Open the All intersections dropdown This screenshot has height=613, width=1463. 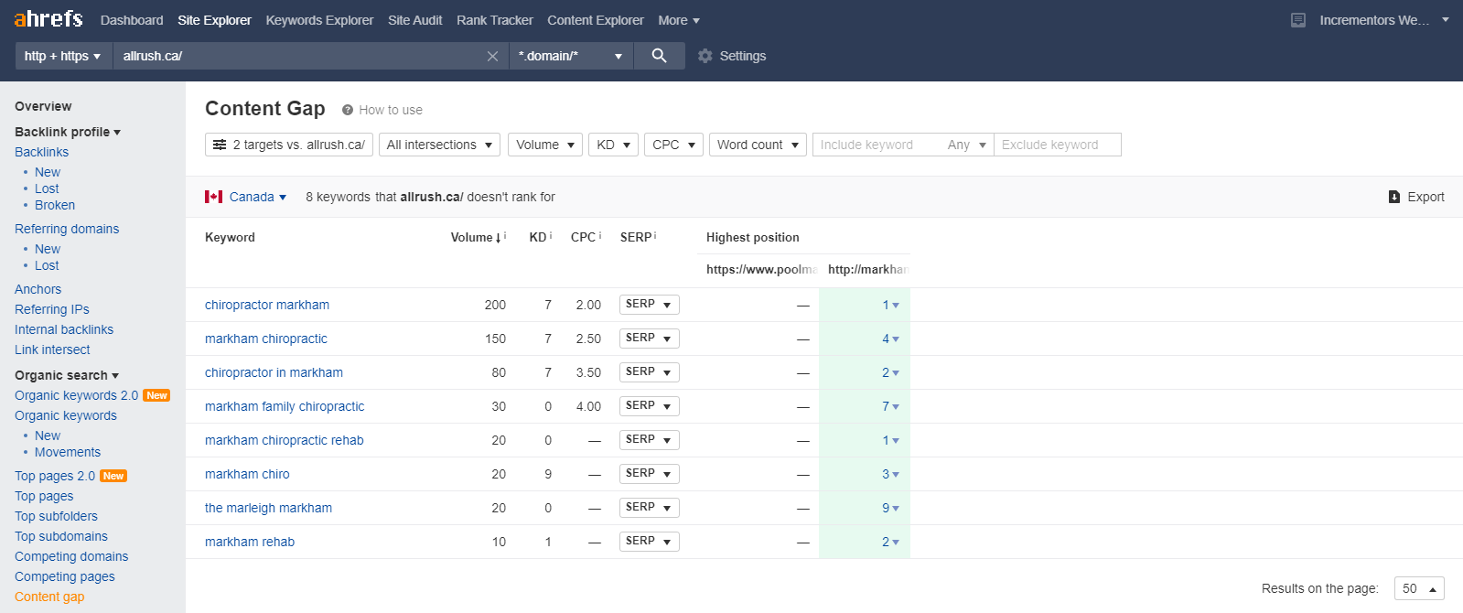pyautogui.click(x=439, y=145)
